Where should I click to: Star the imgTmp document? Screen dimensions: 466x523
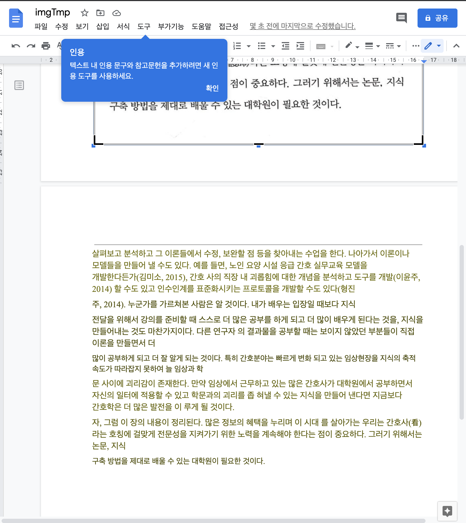(x=84, y=13)
